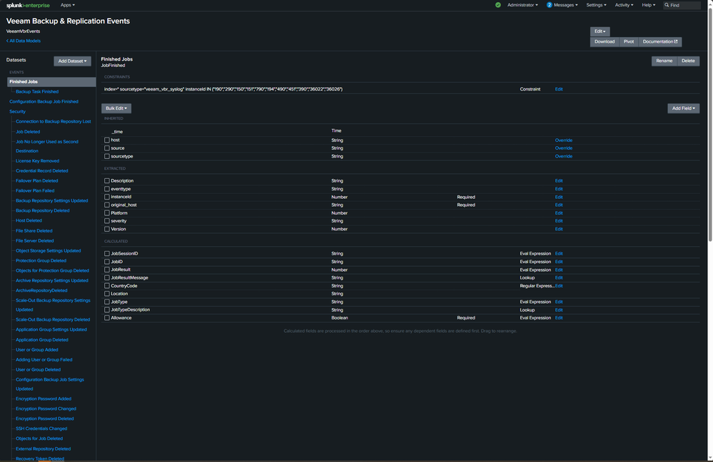Edit the severity extracted field
The height and width of the screenshot is (462, 713).
tap(559, 221)
